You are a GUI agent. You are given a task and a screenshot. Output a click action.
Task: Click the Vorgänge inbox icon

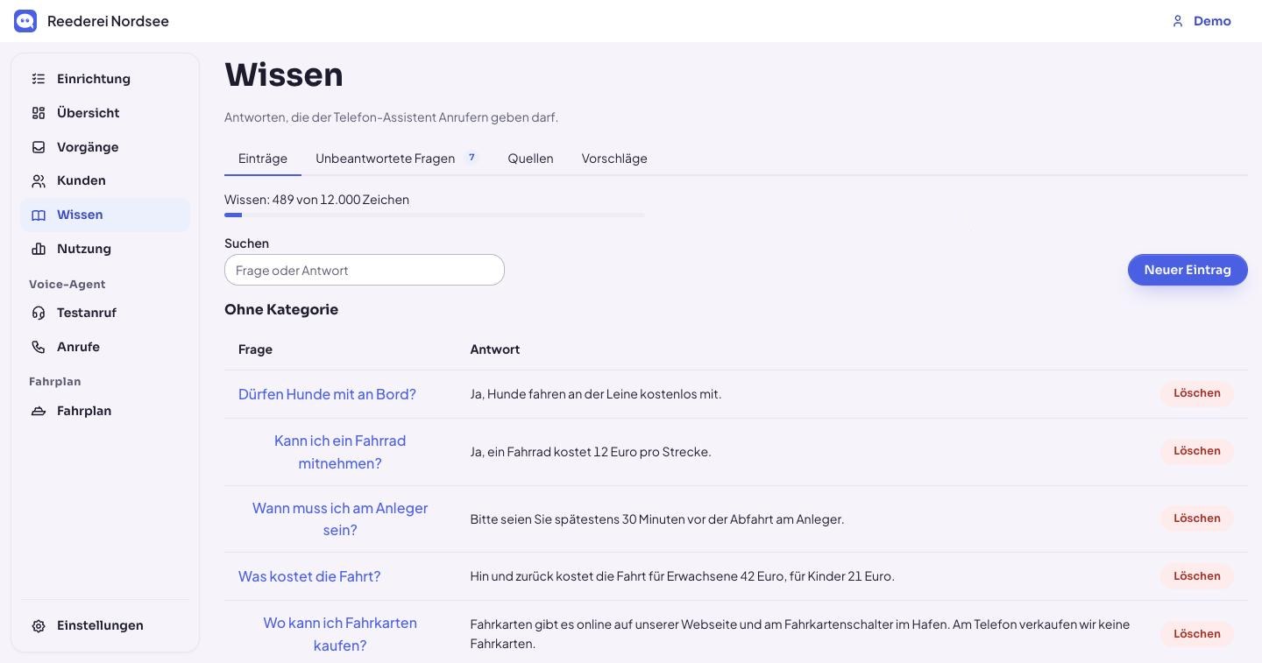[x=39, y=147]
